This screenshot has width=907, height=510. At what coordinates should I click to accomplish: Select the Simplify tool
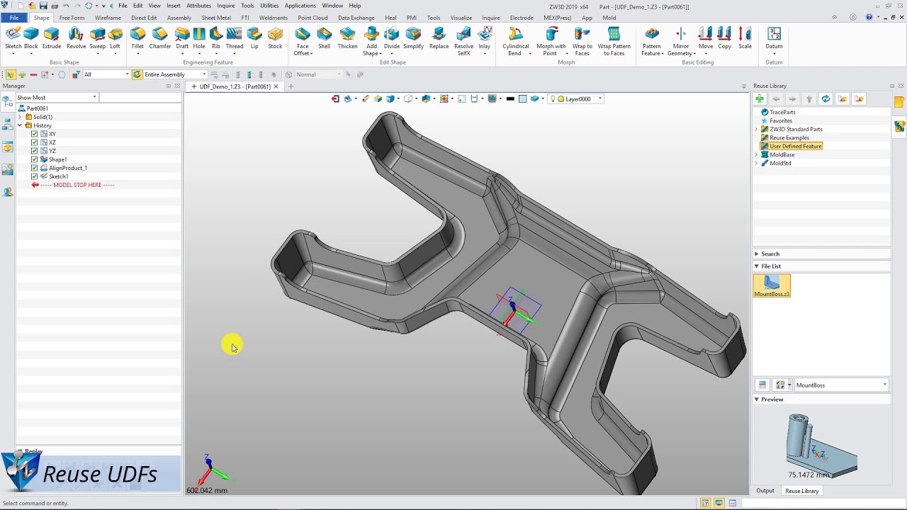pos(413,39)
